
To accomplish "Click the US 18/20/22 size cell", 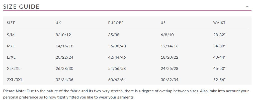I will tap(169, 57).
